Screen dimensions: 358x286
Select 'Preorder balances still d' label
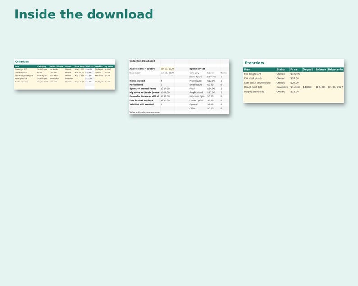(x=144, y=96)
